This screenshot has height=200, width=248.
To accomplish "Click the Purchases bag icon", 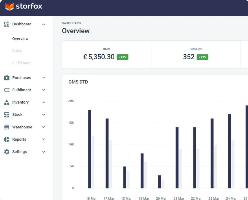I will tap(7, 78).
